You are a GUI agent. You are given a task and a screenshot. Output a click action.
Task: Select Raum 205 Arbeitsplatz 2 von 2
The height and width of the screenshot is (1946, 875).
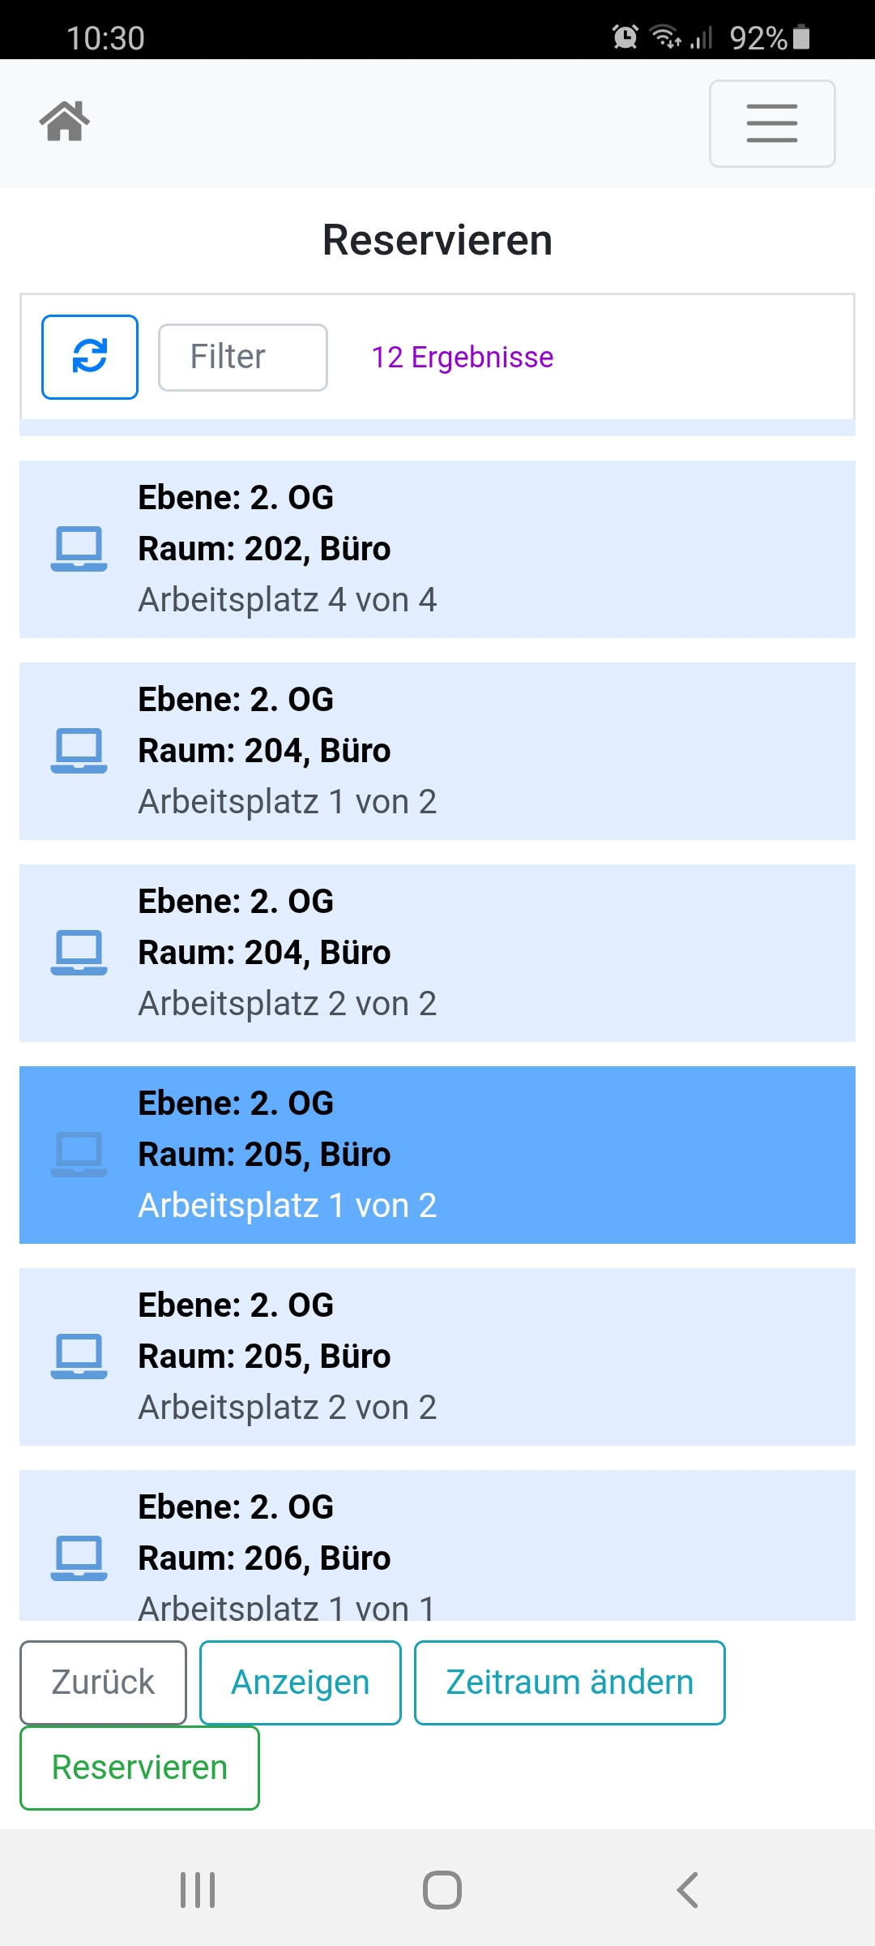pyautogui.click(x=437, y=1357)
